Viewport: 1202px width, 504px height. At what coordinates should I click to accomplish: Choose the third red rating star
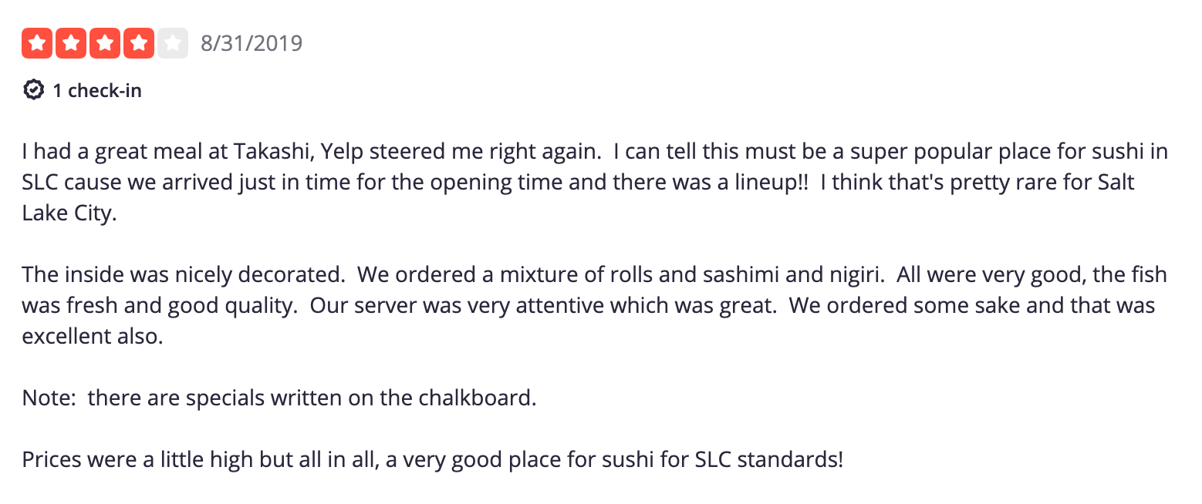pos(105,43)
